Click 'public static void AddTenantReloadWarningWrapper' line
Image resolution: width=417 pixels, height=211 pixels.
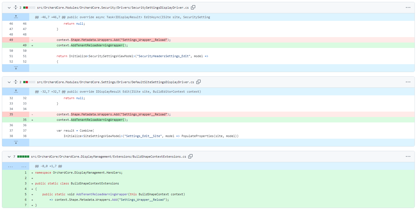[114, 194]
